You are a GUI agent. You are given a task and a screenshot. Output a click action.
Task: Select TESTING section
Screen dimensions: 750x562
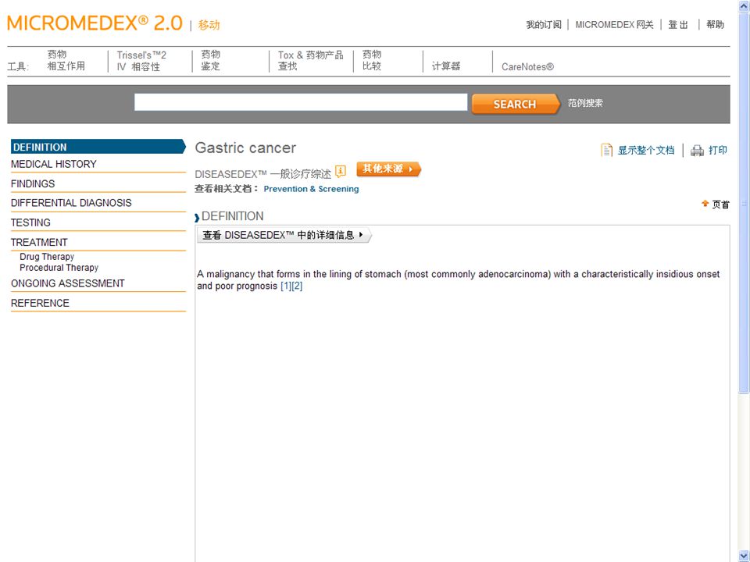click(x=30, y=222)
